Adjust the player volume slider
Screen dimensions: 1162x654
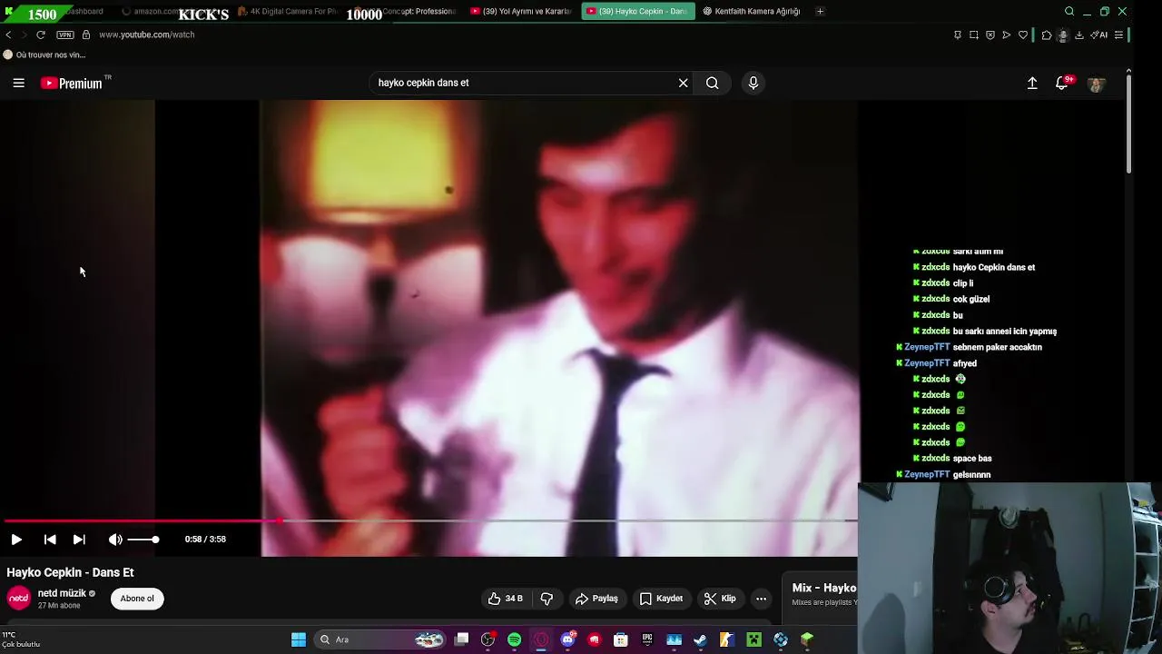click(143, 540)
